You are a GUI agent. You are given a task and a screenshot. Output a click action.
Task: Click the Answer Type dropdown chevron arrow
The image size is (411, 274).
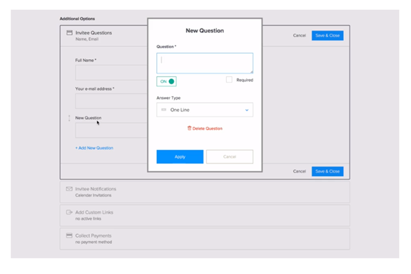click(x=247, y=110)
